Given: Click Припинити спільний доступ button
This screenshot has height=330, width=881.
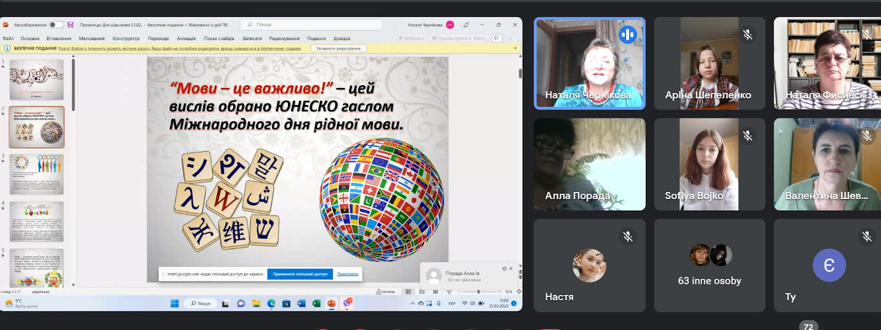Looking at the screenshot, I should pos(300,274).
